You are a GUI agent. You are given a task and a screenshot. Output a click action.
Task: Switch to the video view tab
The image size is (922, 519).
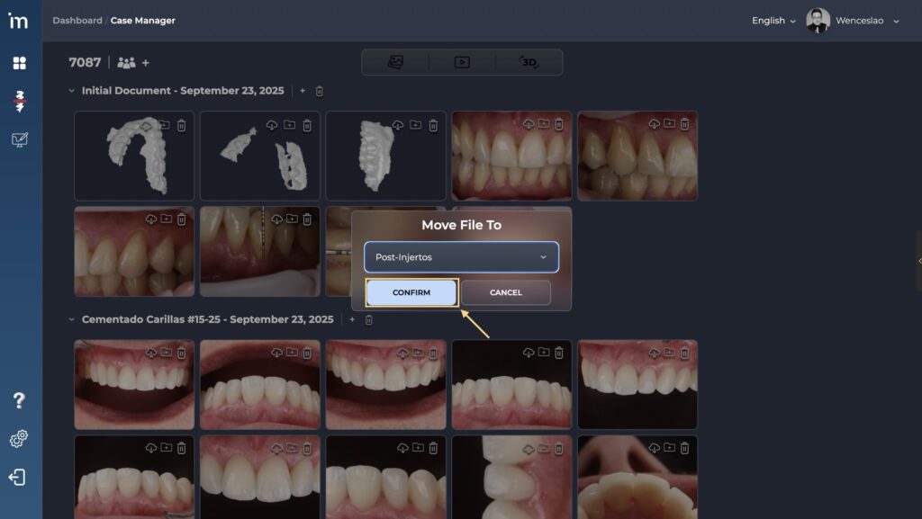click(x=462, y=62)
